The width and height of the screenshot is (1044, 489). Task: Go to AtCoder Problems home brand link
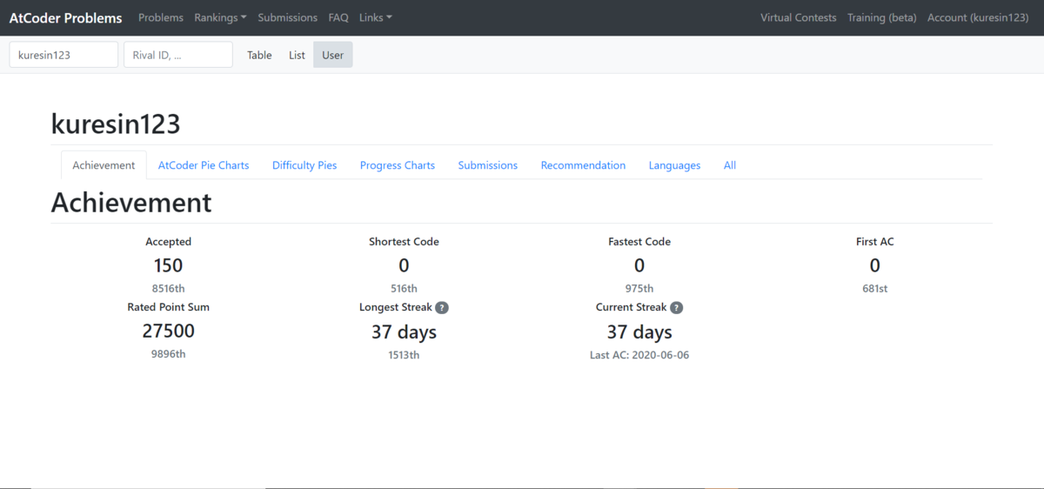click(x=65, y=17)
